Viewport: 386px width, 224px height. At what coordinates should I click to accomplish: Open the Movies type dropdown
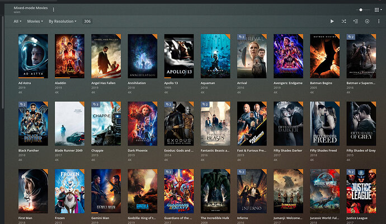(x=35, y=21)
